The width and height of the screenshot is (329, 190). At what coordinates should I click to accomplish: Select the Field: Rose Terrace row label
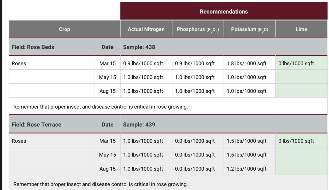[36, 124]
